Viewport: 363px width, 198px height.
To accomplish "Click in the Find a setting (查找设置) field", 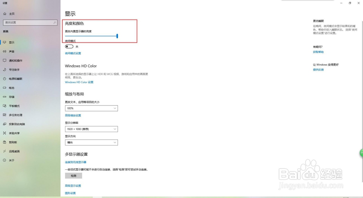I will 30,22.
